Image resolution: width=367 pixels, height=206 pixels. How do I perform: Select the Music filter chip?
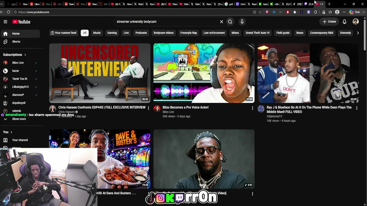pos(97,33)
